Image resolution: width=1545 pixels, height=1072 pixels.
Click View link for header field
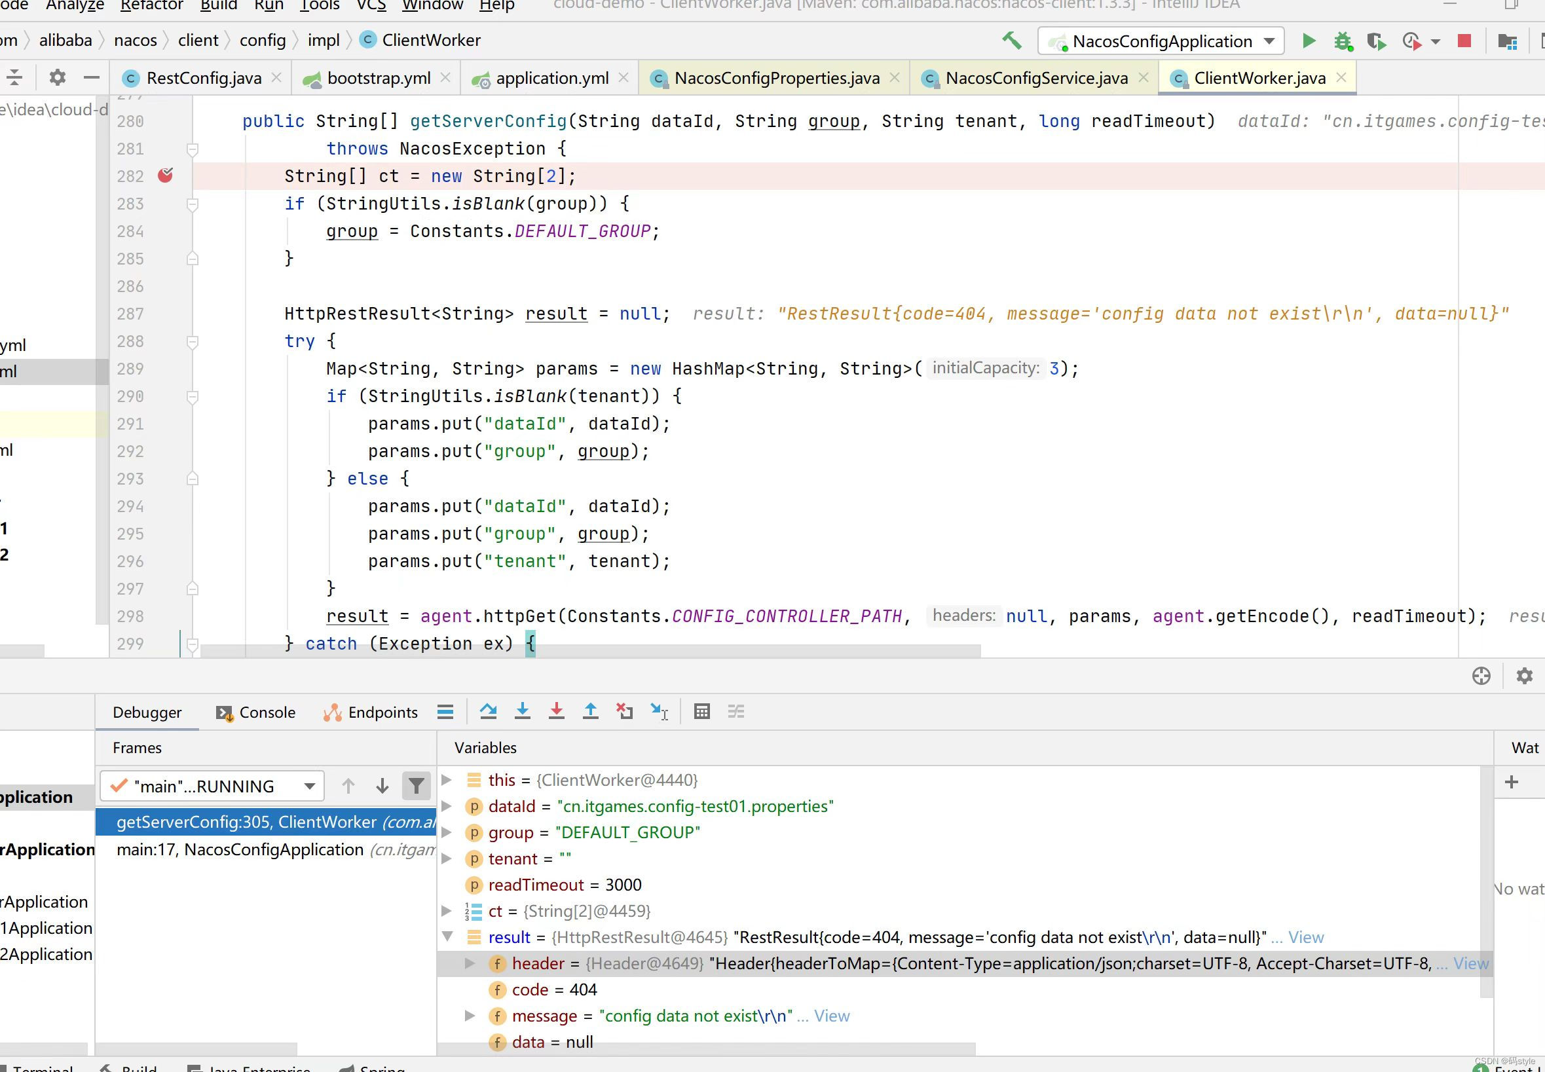coord(1471,963)
